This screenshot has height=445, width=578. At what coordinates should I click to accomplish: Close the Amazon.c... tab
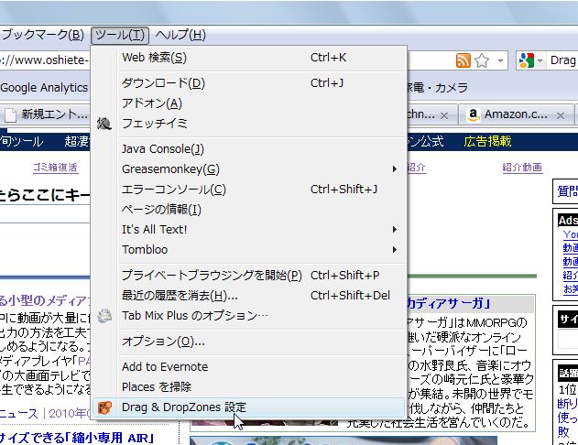pyautogui.click(x=561, y=115)
